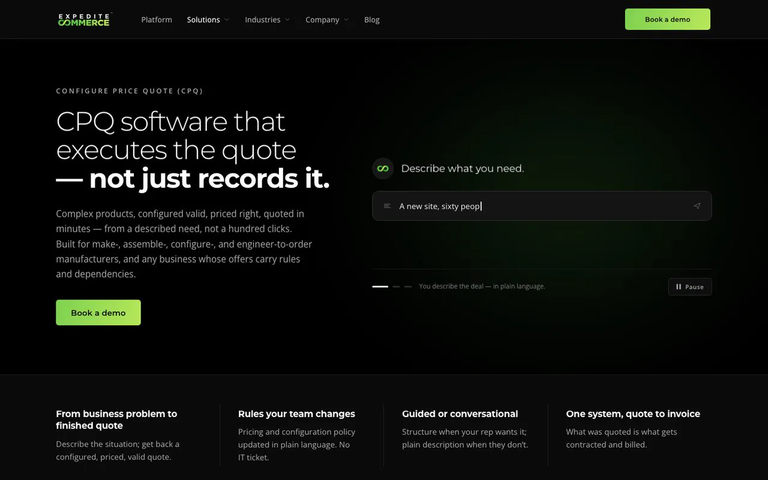Click 'One system, quote to invoice' heading
The height and width of the screenshot is (480, 768).
(633, 414)
